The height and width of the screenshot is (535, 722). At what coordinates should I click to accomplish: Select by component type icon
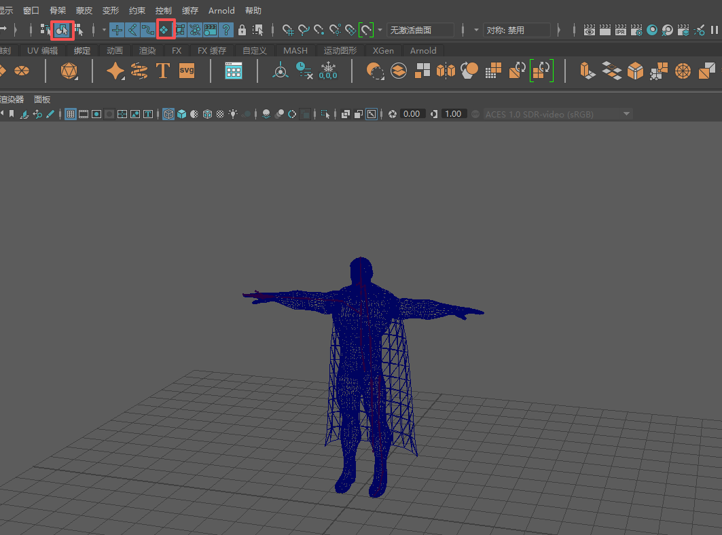pyautogui.click(x=79, y=31)
